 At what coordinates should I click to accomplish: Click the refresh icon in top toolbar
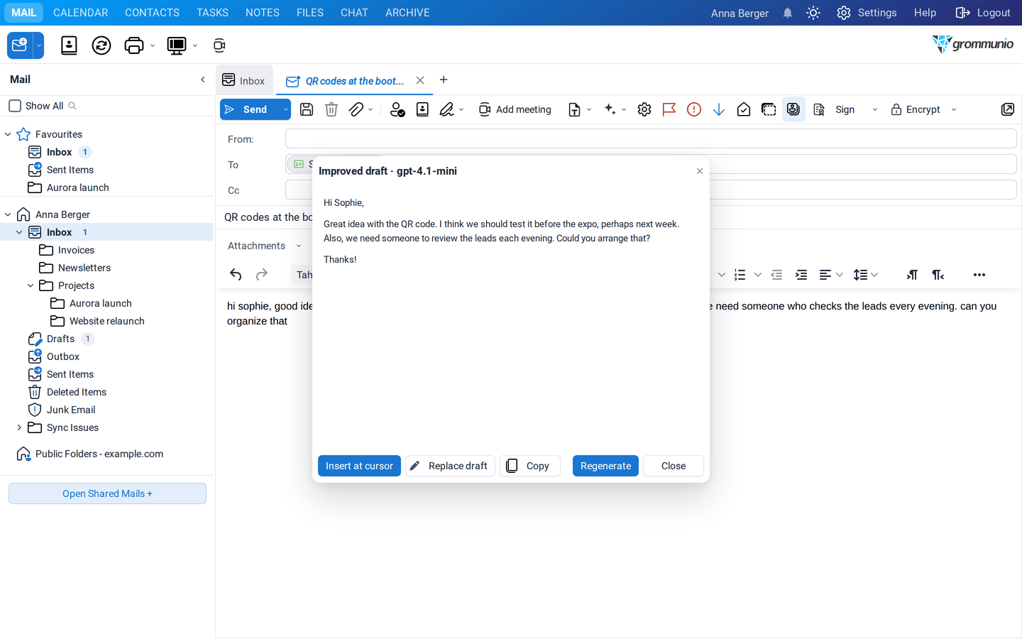[101, 45]
